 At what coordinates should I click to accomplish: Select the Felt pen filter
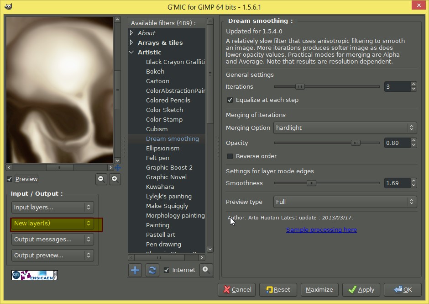coord(157,158)
